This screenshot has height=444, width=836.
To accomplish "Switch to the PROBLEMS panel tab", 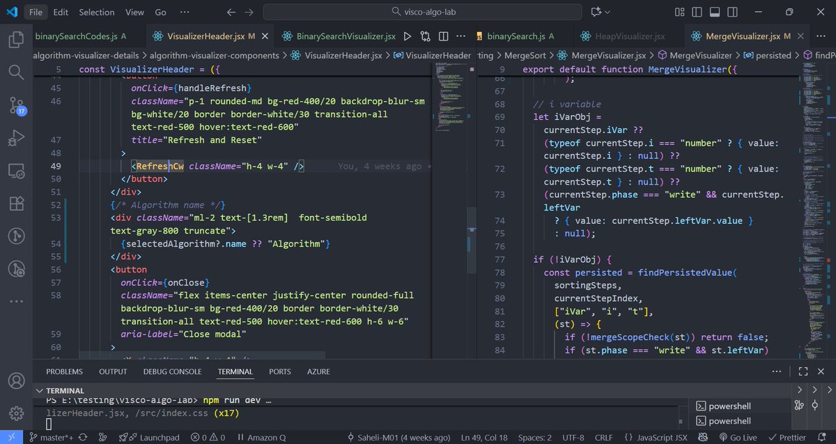I will (x=64, y=372).
